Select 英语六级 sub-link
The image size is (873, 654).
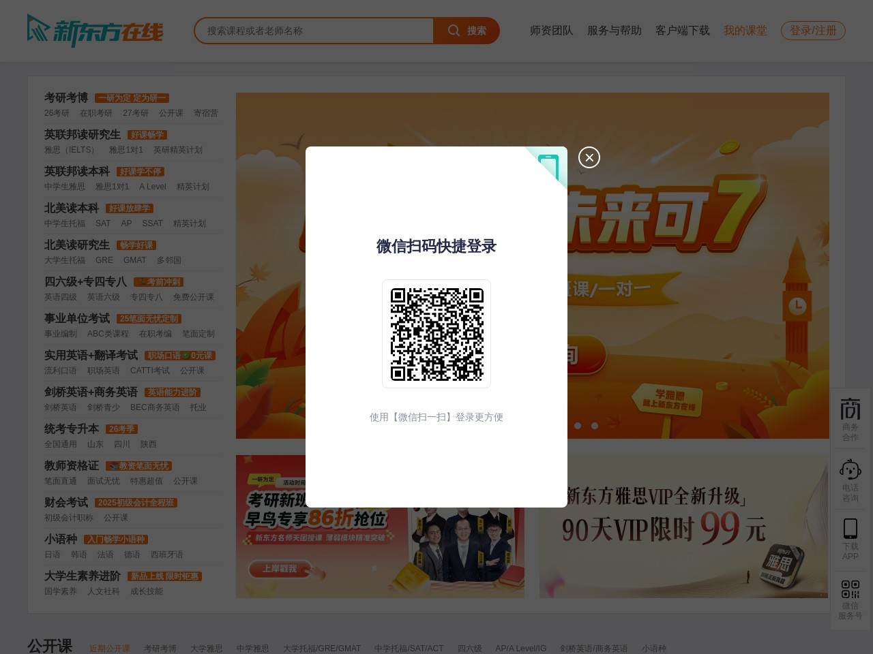104,297
